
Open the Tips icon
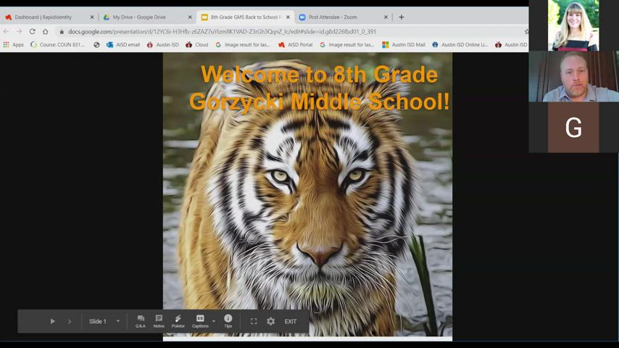point(228,320)
